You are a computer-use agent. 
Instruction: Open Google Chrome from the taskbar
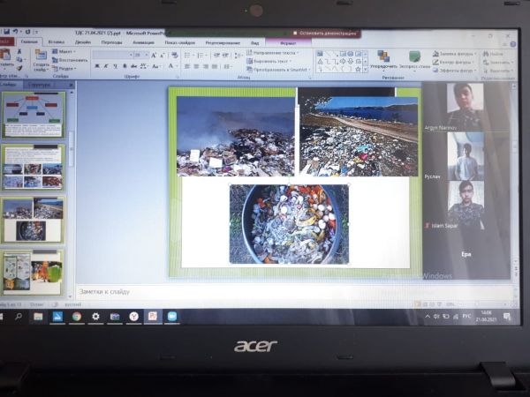[x=77, y=316]
